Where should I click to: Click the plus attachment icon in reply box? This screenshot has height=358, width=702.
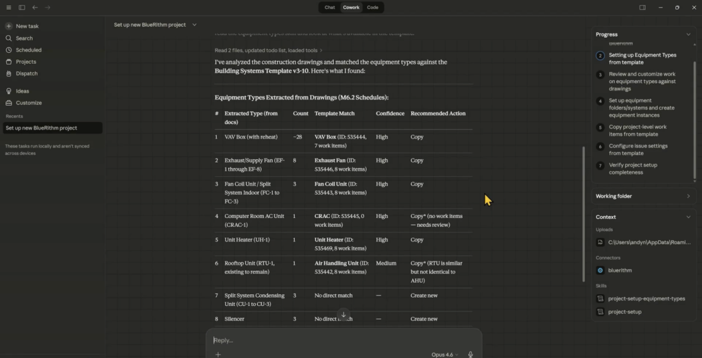click(x=218, y=355)
